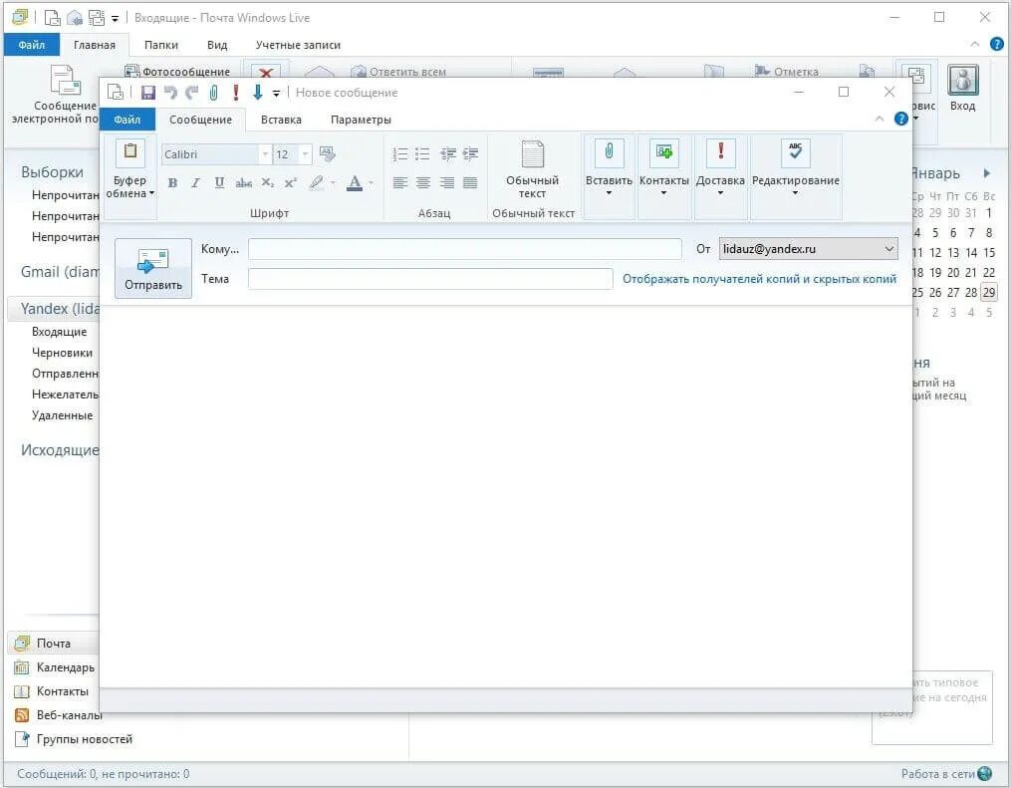The image size is (1011, 788).
Task: Focus the Тема subject field
Action: 430,279
